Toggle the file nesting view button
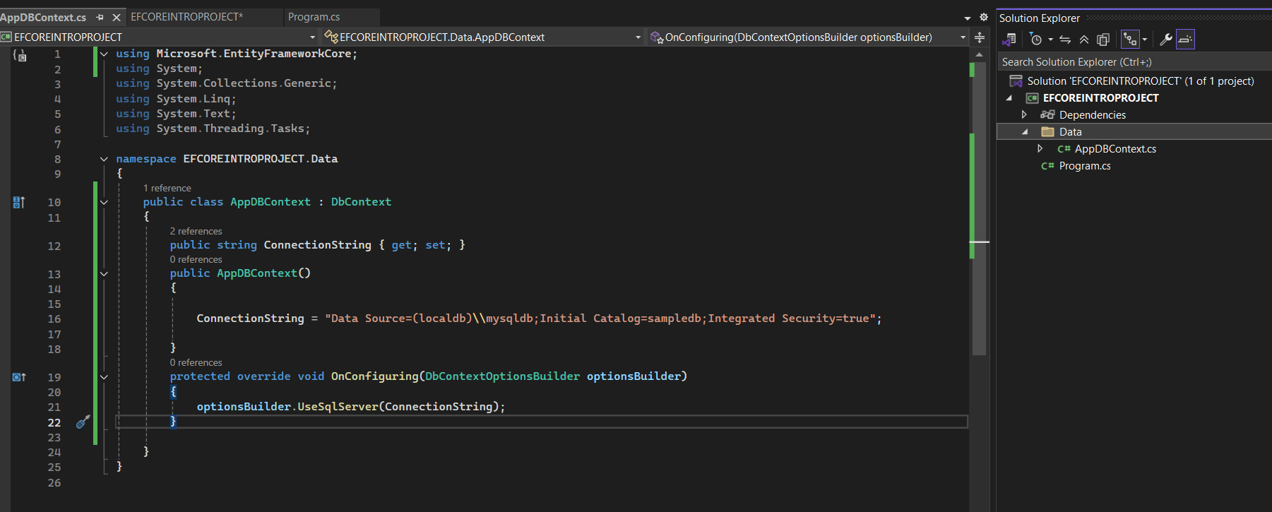 click(1130, 40)
